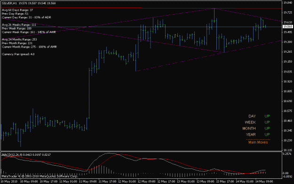Click the 19.610 price axis label
The image size is (294, 184).
coord(287,22)
